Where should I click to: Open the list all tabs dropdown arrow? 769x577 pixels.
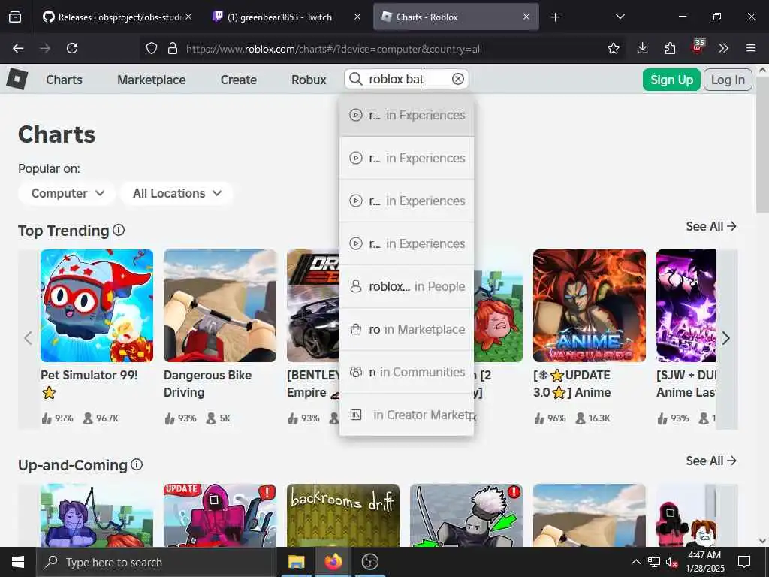coord(620,17)
